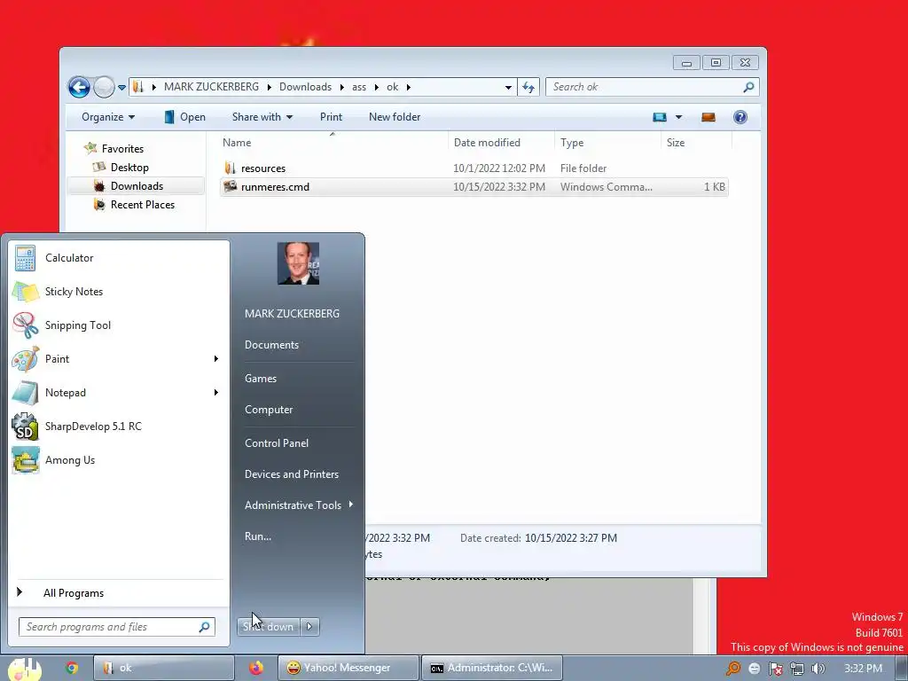Select Downloads in the address bar
908x681 pixels.
pyautogui.click(x=305, y=87)
